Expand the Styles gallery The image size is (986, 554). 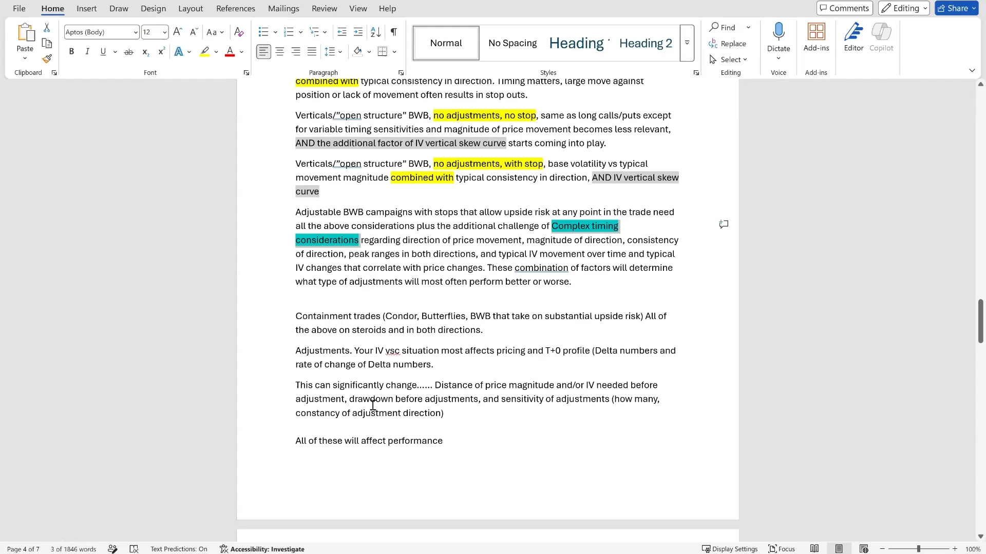[x=687, y=43]
